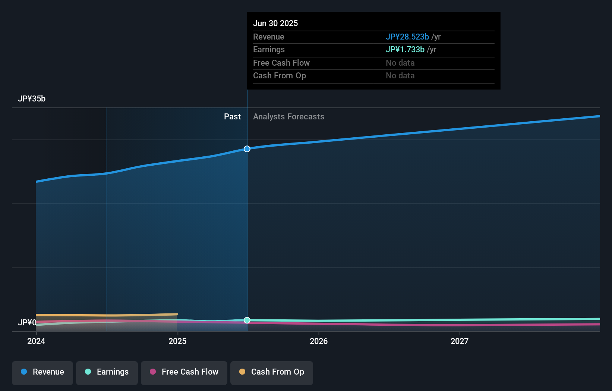Click the orange dot in Cash From Op legend

tap(242, 372)
